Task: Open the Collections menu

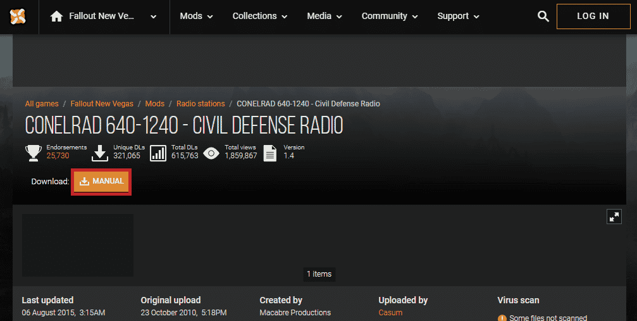Action: (x=260, y=16)
